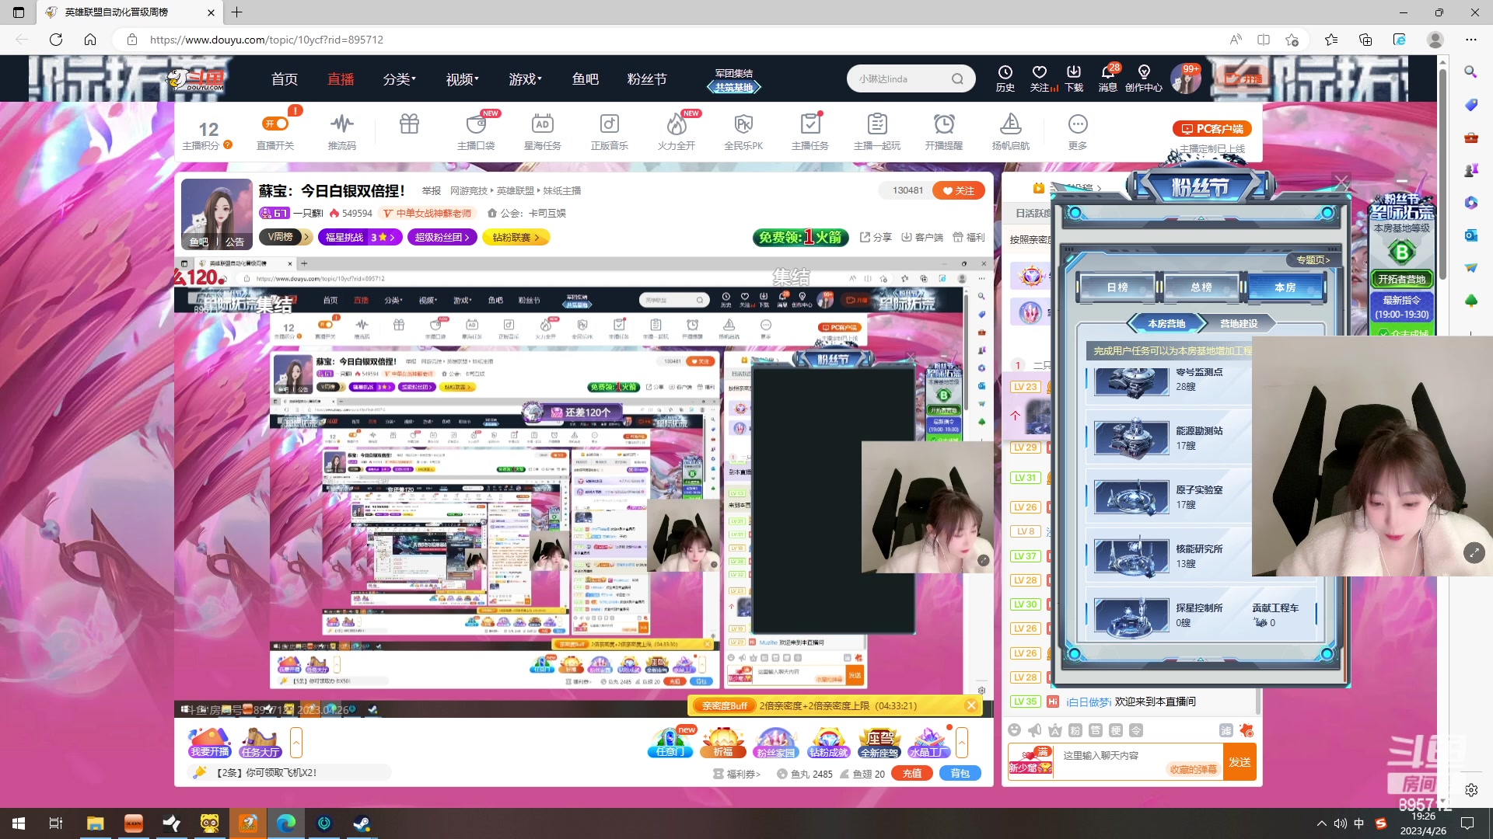Open the 星海任务 tasks panel

[x=543, y=130]
